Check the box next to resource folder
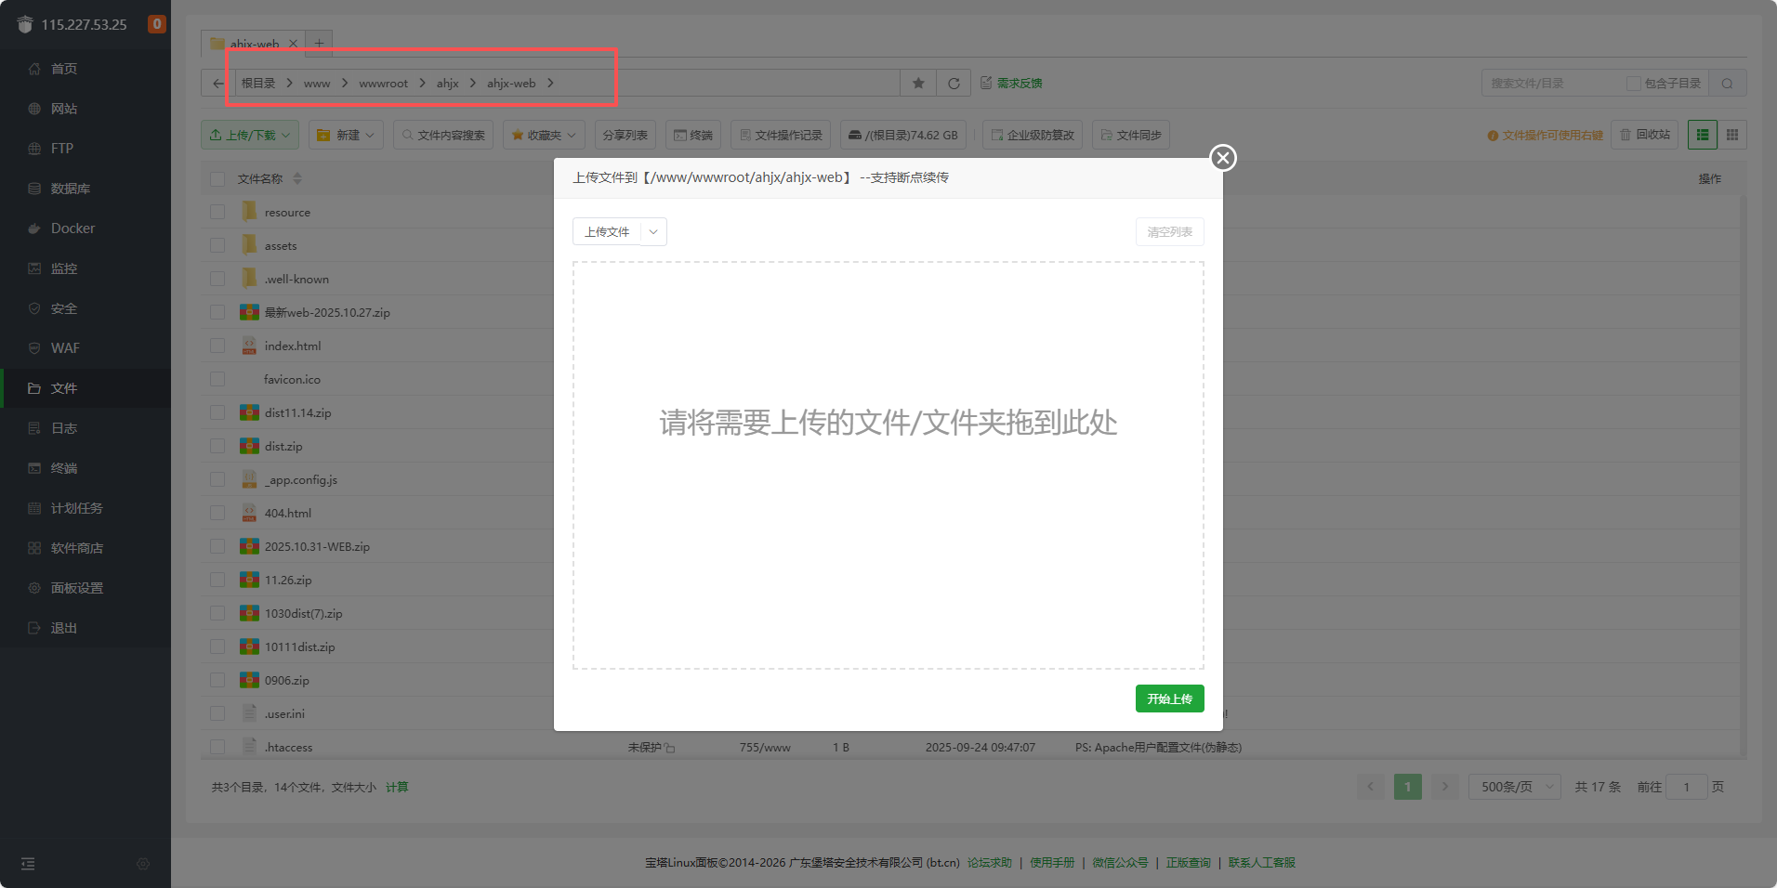This screenshot has height=888, width=1777. [x=217, y=212]
